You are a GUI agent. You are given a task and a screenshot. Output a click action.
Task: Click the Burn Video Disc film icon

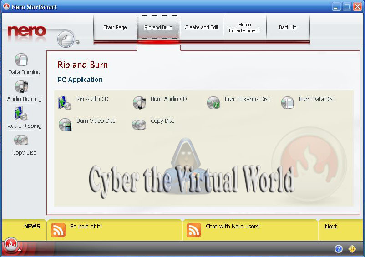pos(65,125)
